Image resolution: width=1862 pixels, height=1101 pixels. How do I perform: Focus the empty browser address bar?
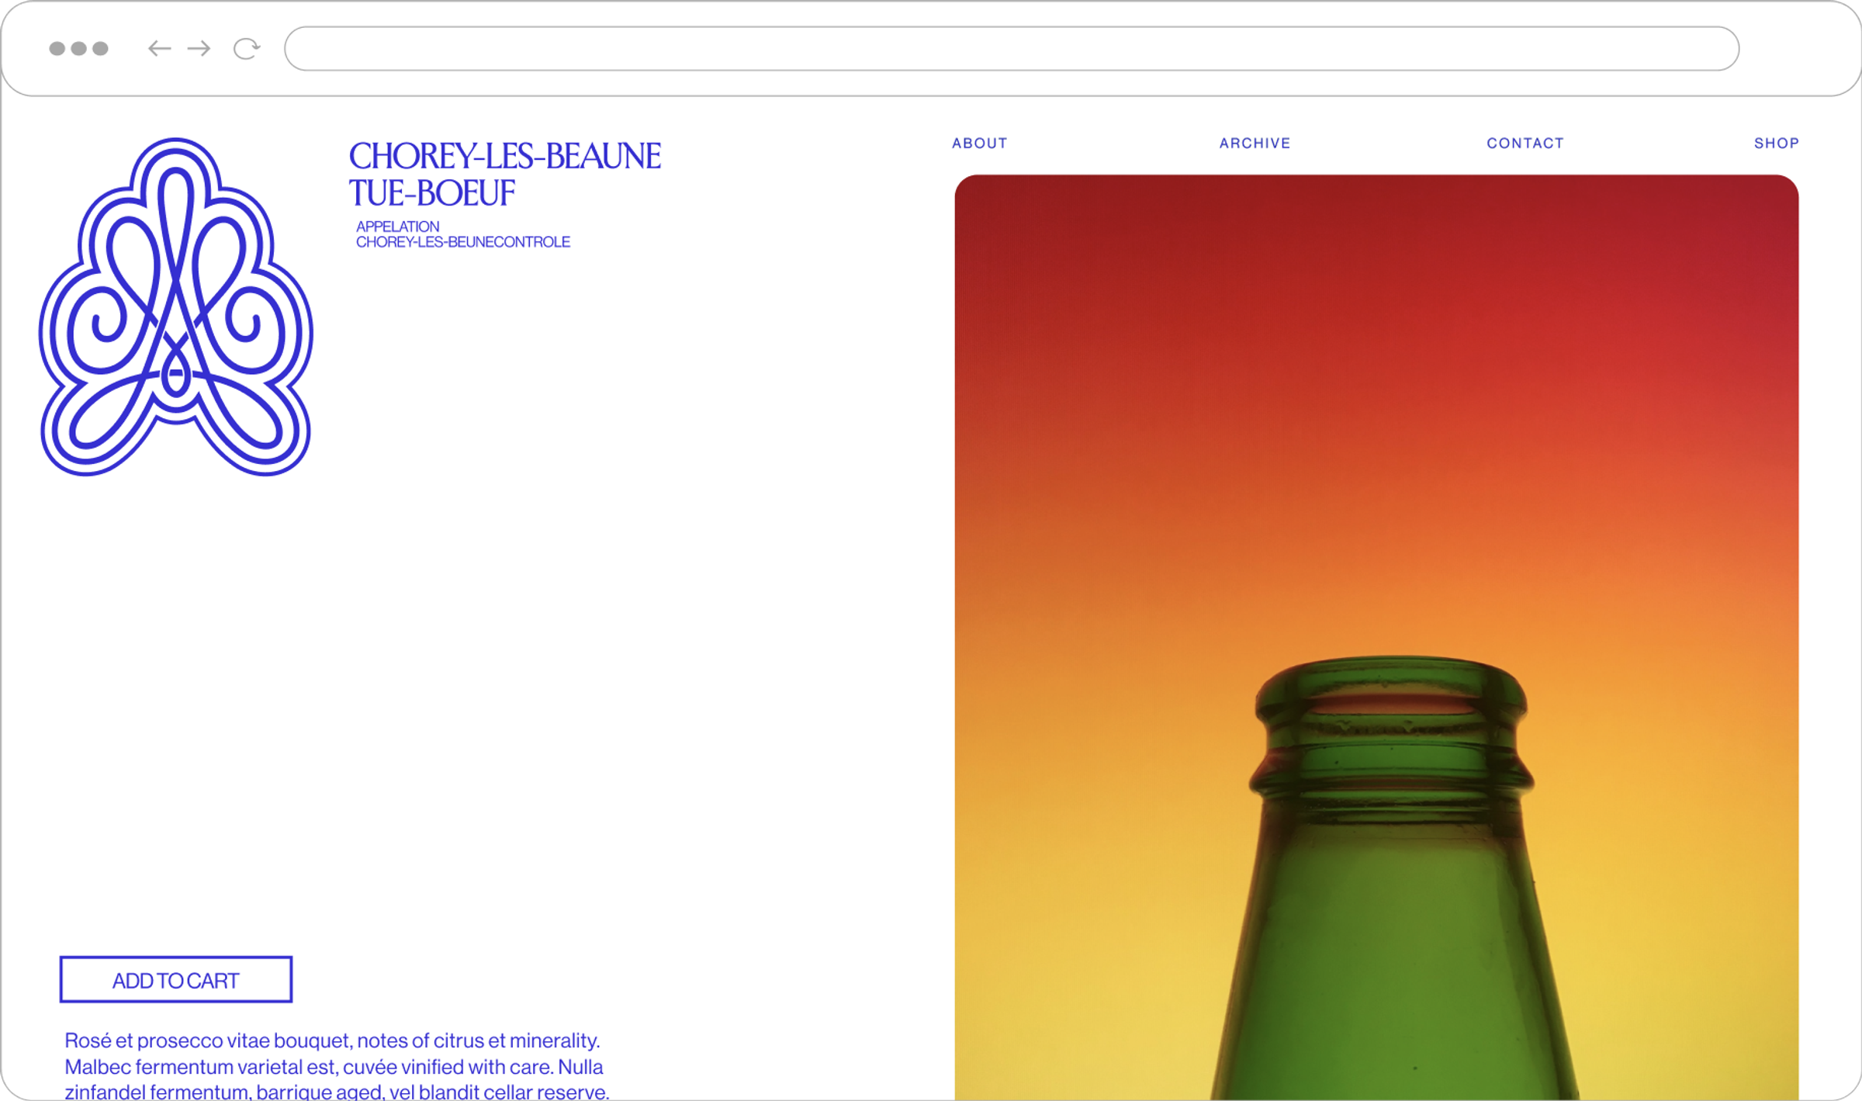tap(1011, 49)
